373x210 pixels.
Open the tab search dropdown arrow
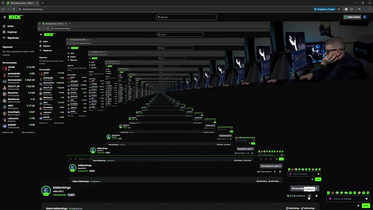(3, 3)
